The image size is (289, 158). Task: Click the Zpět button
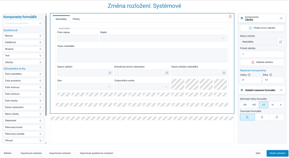pos(258,153)
